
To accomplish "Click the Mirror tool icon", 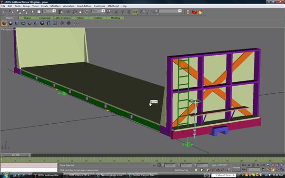I will tap(143, 12).
